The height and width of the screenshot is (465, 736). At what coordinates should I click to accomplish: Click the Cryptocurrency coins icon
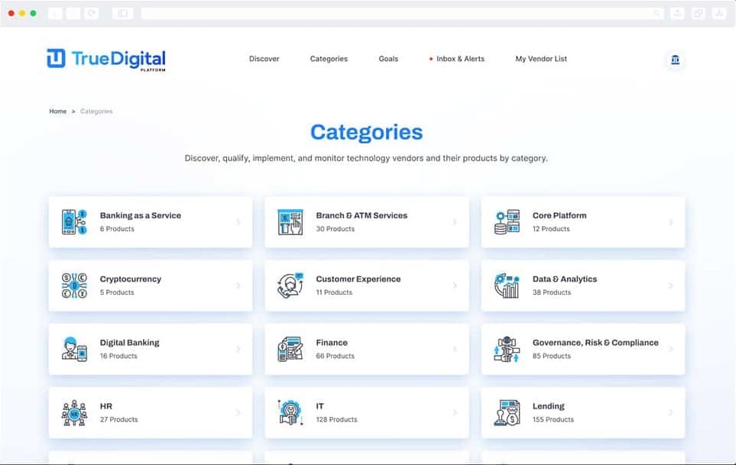click(74, 286)
